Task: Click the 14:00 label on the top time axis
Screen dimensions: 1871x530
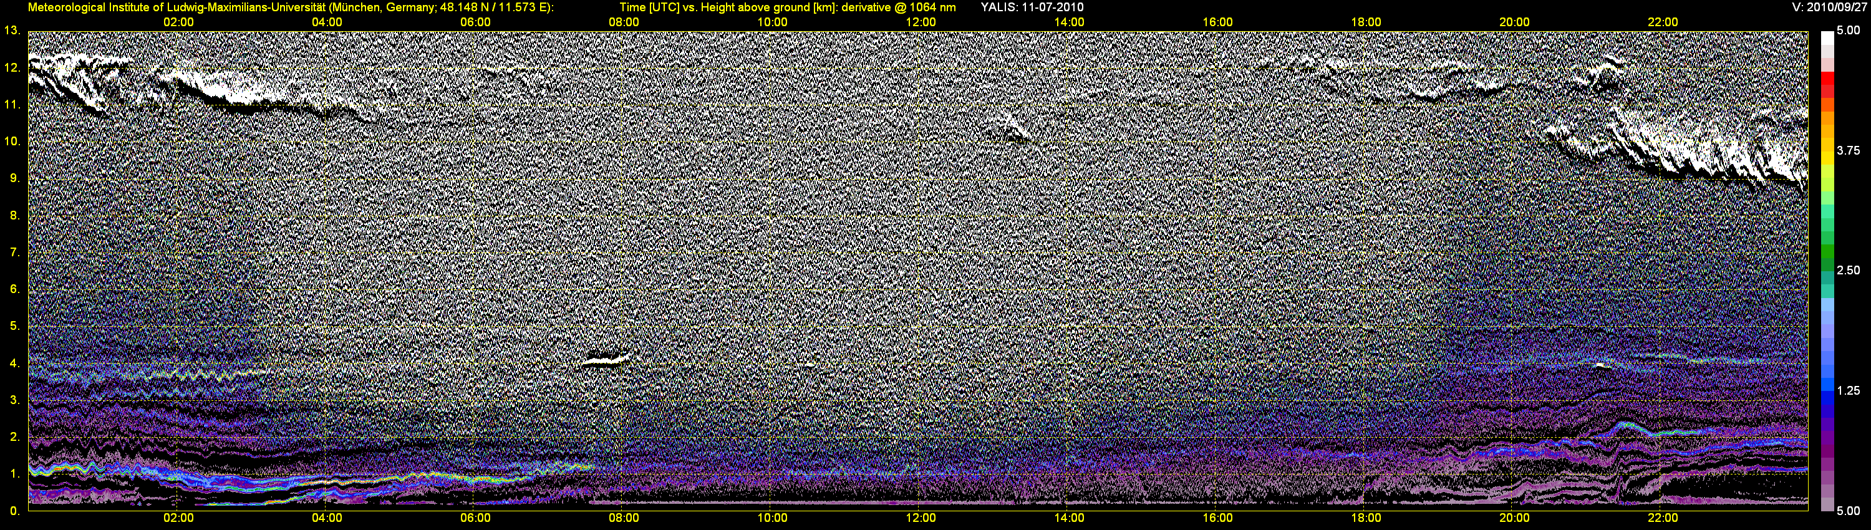Action: coord(1069,22)
